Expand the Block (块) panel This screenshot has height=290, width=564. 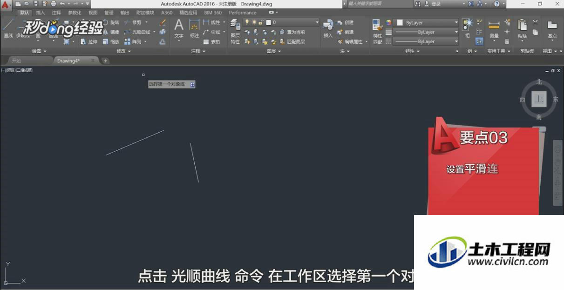(345, 51)
